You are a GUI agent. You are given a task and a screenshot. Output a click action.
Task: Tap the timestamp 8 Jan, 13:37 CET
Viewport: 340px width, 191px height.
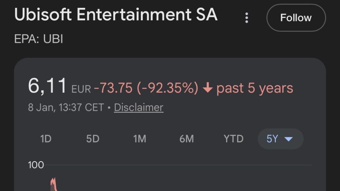pyautogui.click(x=66, y=107)
